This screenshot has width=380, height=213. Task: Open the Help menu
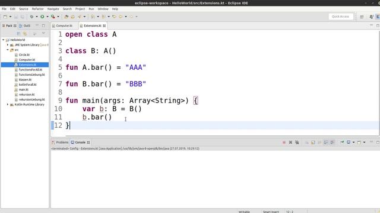click(x=115, y=9)
